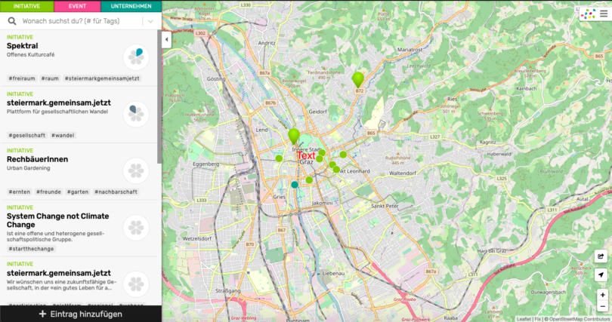Click the share map icon
The width and height of the screenshot is (612, 322).
tap(601, 256)
